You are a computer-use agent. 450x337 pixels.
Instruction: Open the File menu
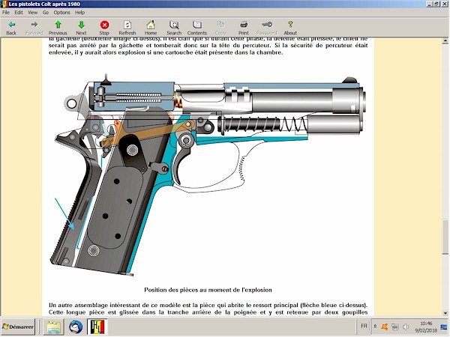[x=6, y=13]
